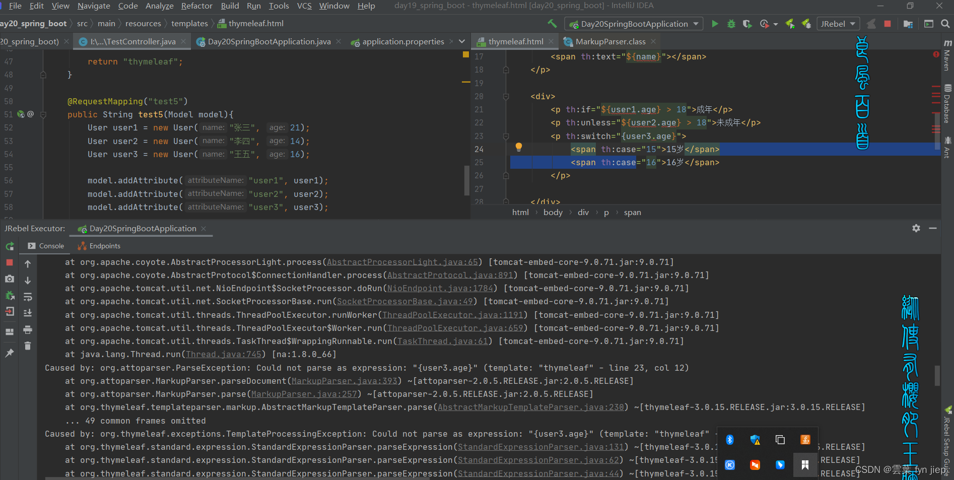This screenshot has height=480, width=954.
Task: Toggle Pin Tab in the console sidebar
Action: (x=10, y=353)
